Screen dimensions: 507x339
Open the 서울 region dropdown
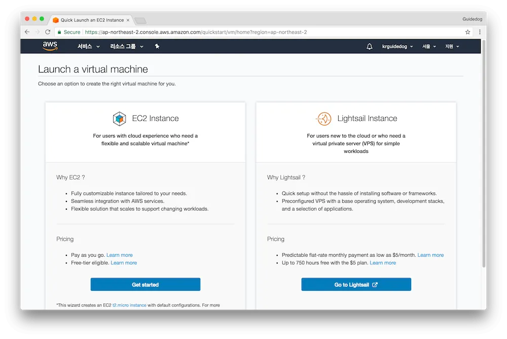point(429,46)
